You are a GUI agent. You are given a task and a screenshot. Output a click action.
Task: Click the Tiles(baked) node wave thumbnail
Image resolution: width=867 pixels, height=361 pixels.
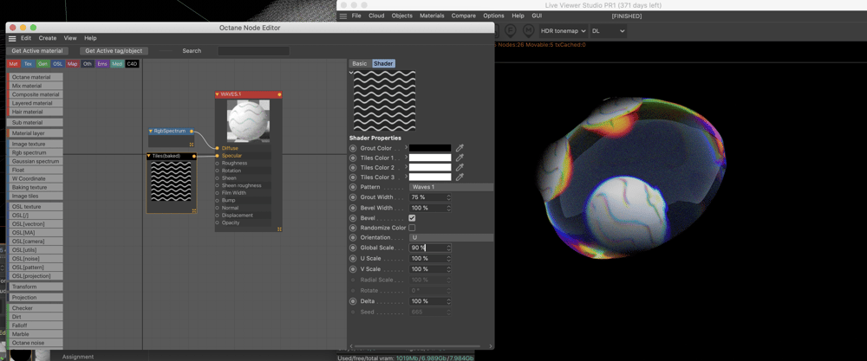[x=171, y=181]
